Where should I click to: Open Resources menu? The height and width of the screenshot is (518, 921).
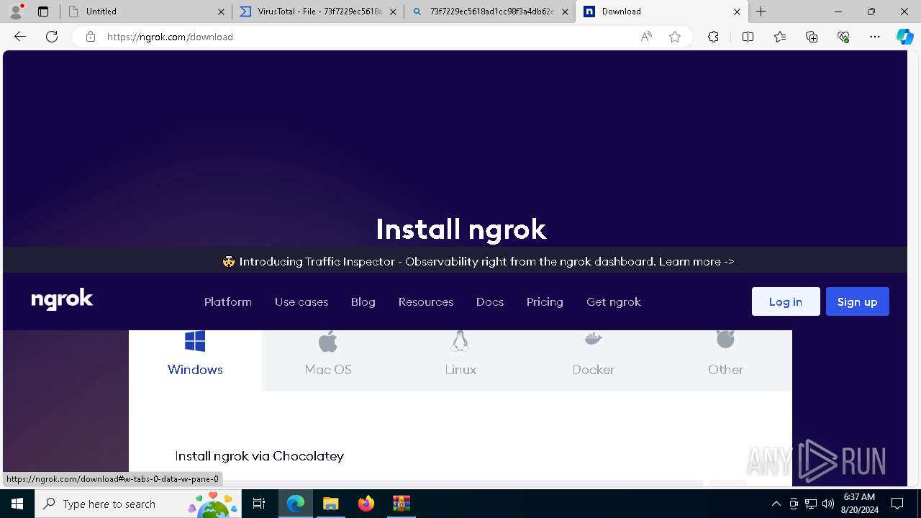pos(426,301)
